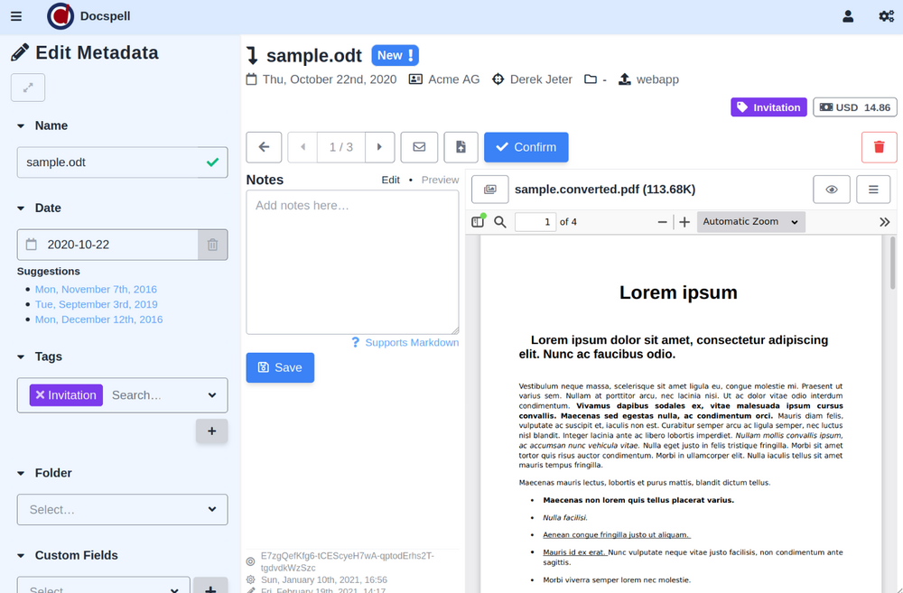The width and height of the screenshot is (903, 593).
Task: Open PDF viewer search magnifier
Action: click(x=500, y=222)
